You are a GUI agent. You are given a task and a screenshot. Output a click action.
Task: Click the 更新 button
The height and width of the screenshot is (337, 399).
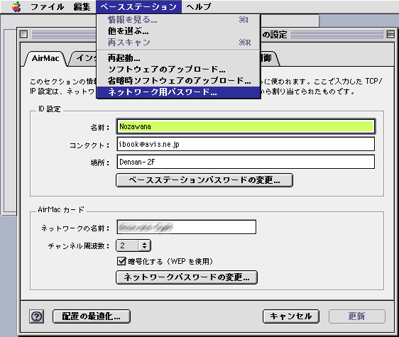[357, 316]
